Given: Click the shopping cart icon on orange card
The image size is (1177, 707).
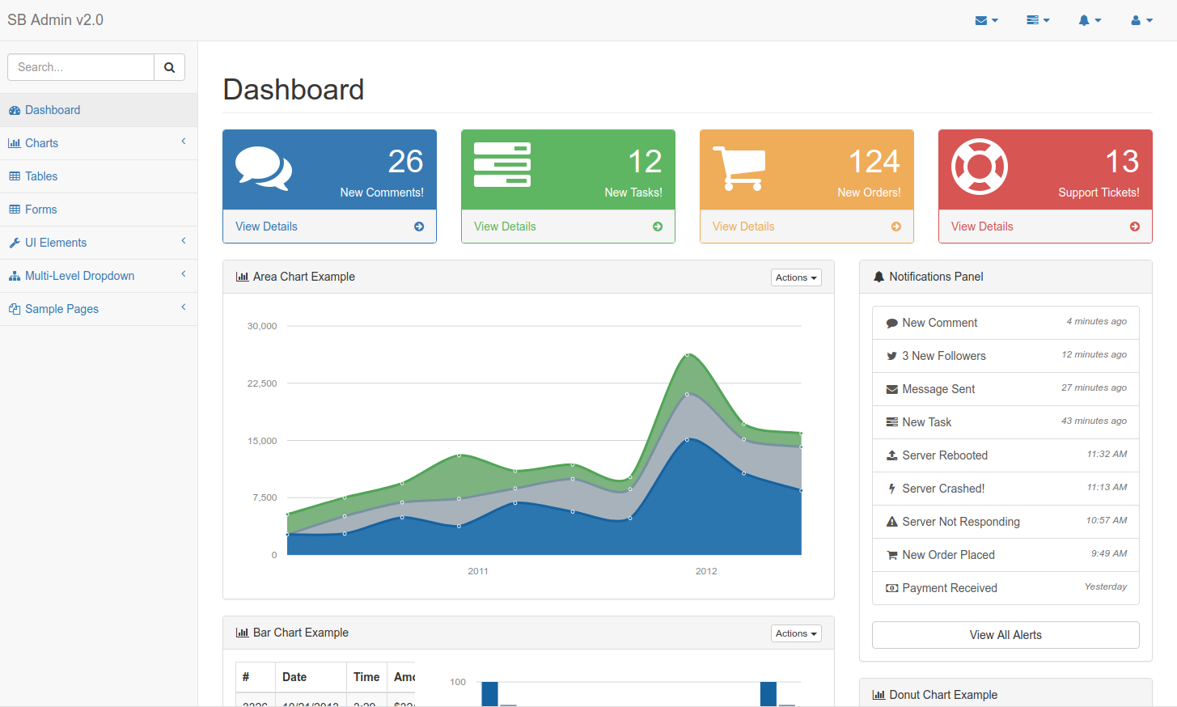Looking at the screenshot, I should pos(739,168).
